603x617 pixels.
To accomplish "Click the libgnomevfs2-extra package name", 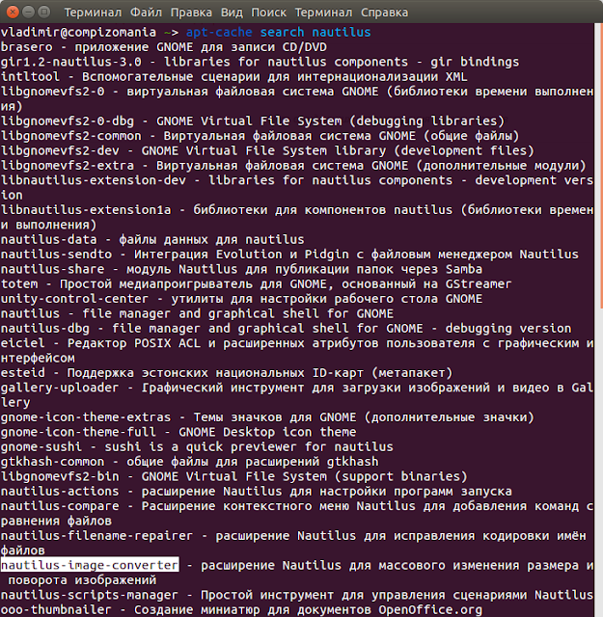I will pos(68,165).
